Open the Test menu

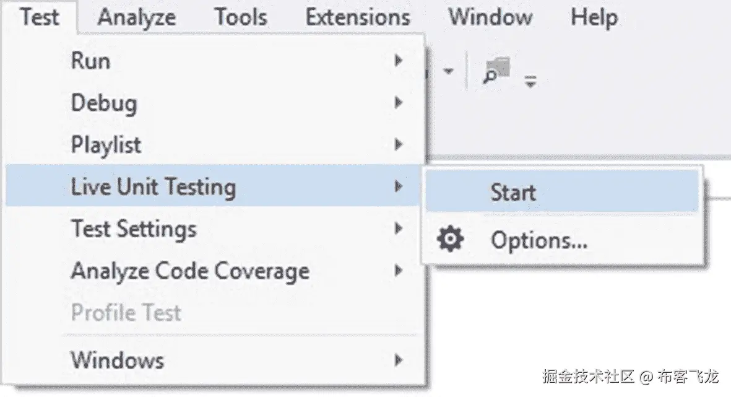[x=40, y=17]
